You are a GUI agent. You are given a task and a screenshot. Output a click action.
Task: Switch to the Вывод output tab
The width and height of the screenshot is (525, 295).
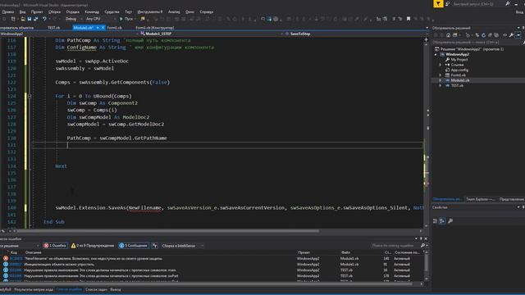pyautogui.click(x=116, y=289)
